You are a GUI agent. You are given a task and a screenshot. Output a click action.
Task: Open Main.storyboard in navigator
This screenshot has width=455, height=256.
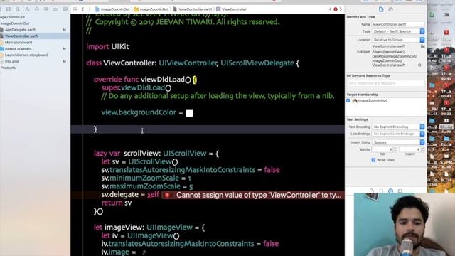coord(18,43)
